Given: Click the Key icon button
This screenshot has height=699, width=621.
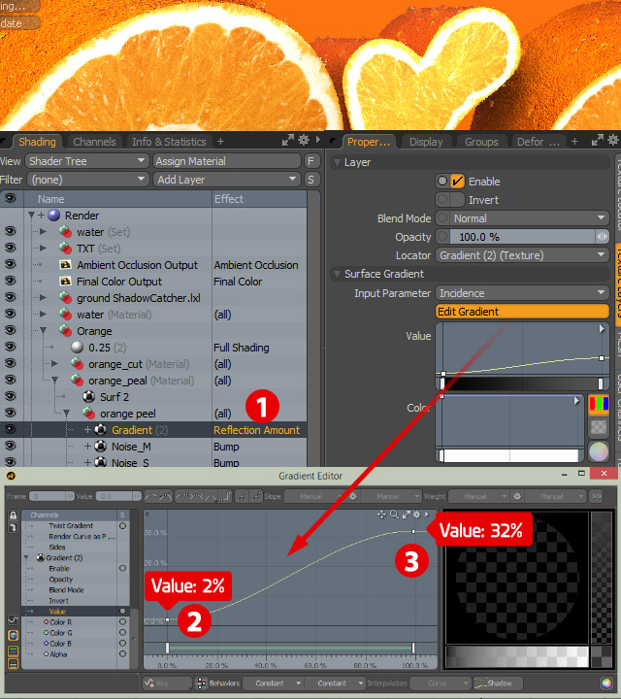Looking at the screenshot, I should point(167,682).
